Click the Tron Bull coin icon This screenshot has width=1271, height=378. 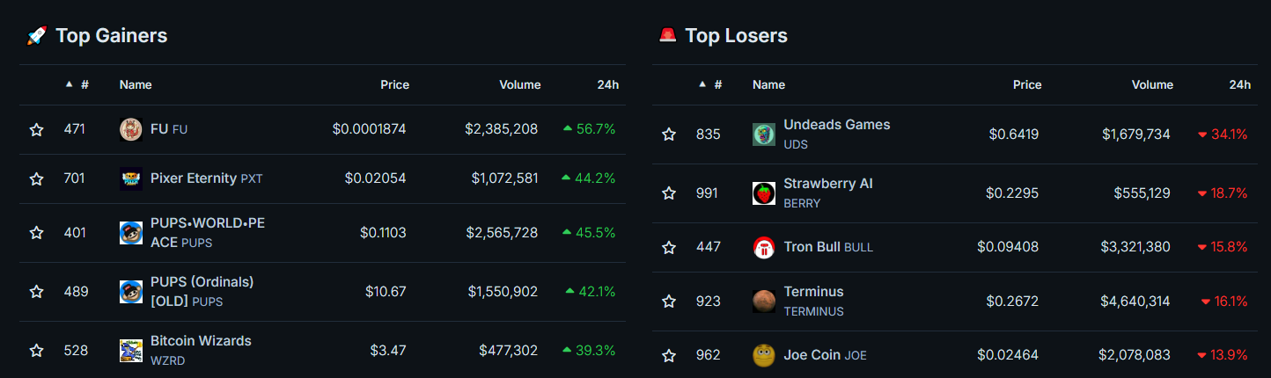pyautogui.click(x=764, y=247)
